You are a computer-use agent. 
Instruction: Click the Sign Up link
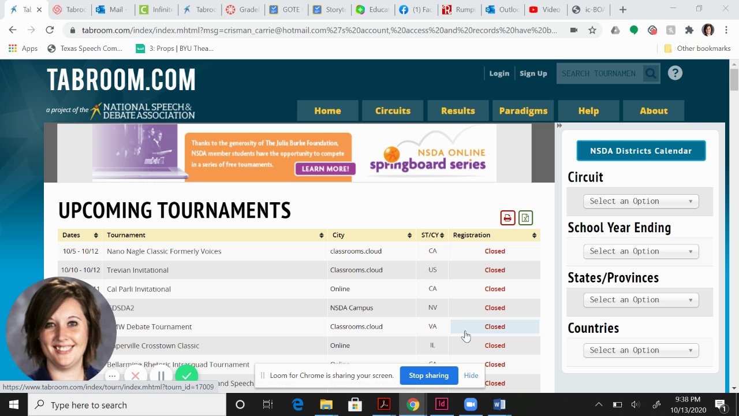(x=533, y=73)
